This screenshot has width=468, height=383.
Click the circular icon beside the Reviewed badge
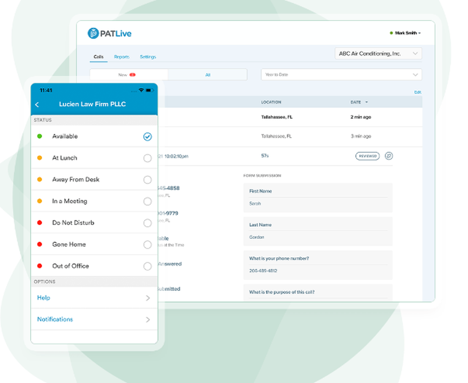point(388,156)
